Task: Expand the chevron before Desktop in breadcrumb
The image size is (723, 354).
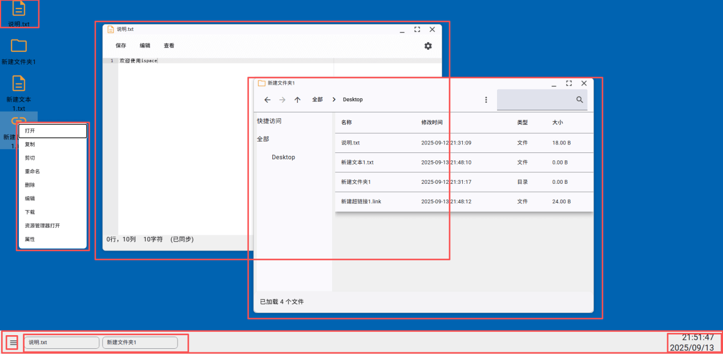Action: point(334,99)
